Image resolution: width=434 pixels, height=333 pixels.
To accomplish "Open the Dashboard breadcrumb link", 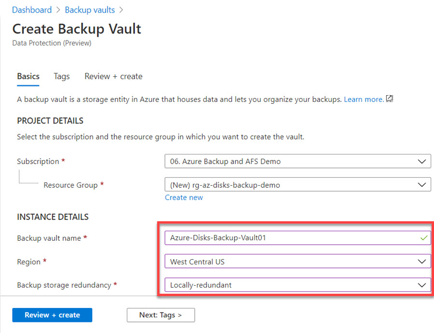I will (32, 10).
